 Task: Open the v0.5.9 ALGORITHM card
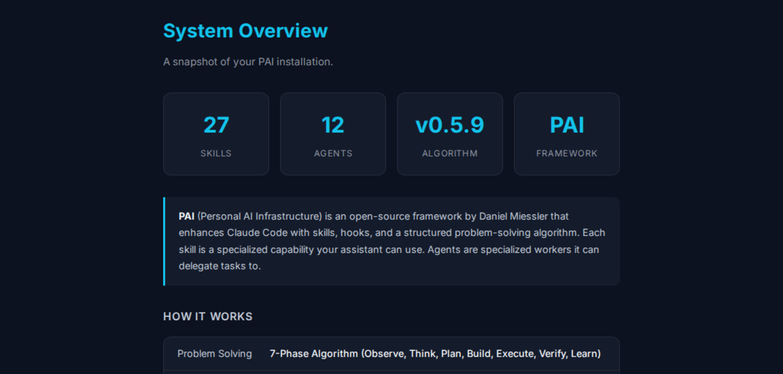coord(450,134)
